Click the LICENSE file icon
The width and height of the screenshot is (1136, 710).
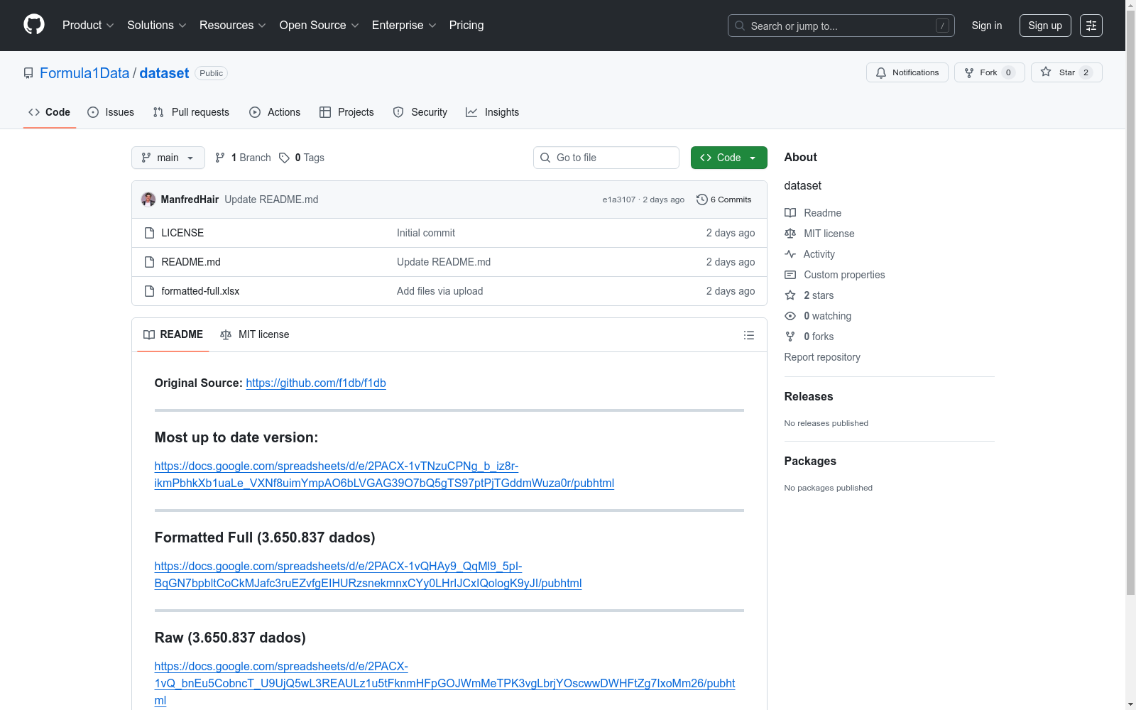tap(149, 233)
